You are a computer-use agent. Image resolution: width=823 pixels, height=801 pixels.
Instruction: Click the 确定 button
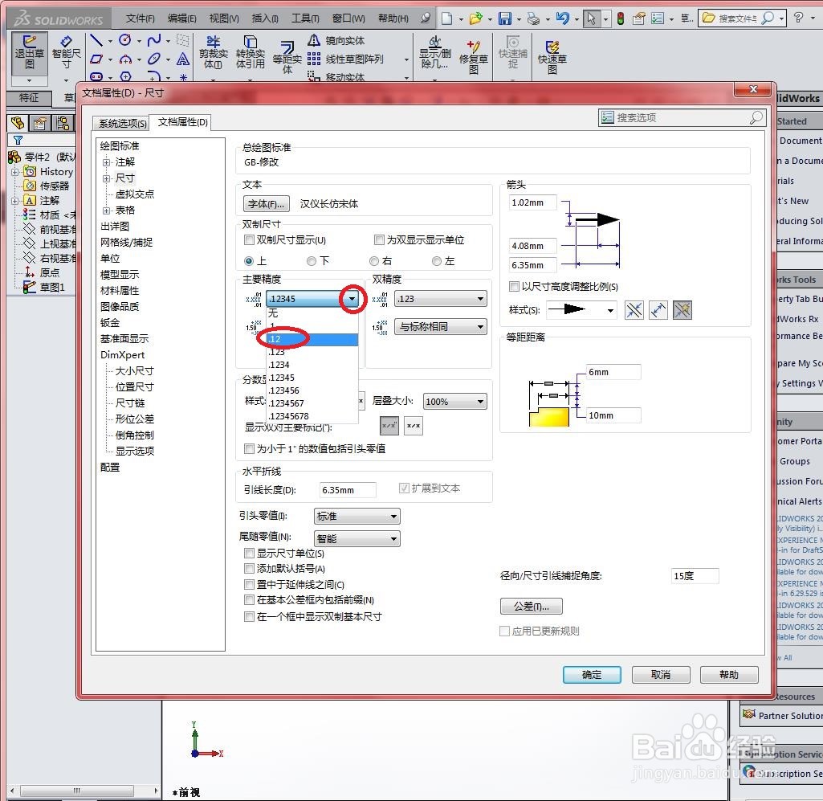click(592, 674)
